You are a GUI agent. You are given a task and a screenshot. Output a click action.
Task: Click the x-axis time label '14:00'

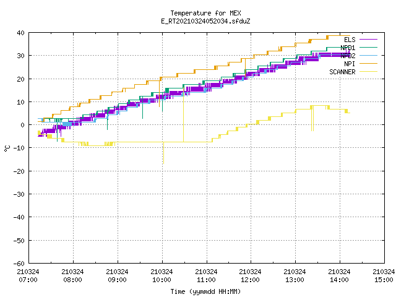[339, 280]
